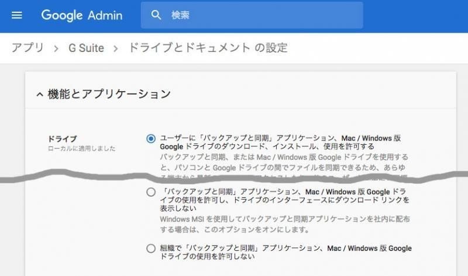468x276 pixels.
Task: Select radio hiding download link in Drive
Action: coord(151,192)
